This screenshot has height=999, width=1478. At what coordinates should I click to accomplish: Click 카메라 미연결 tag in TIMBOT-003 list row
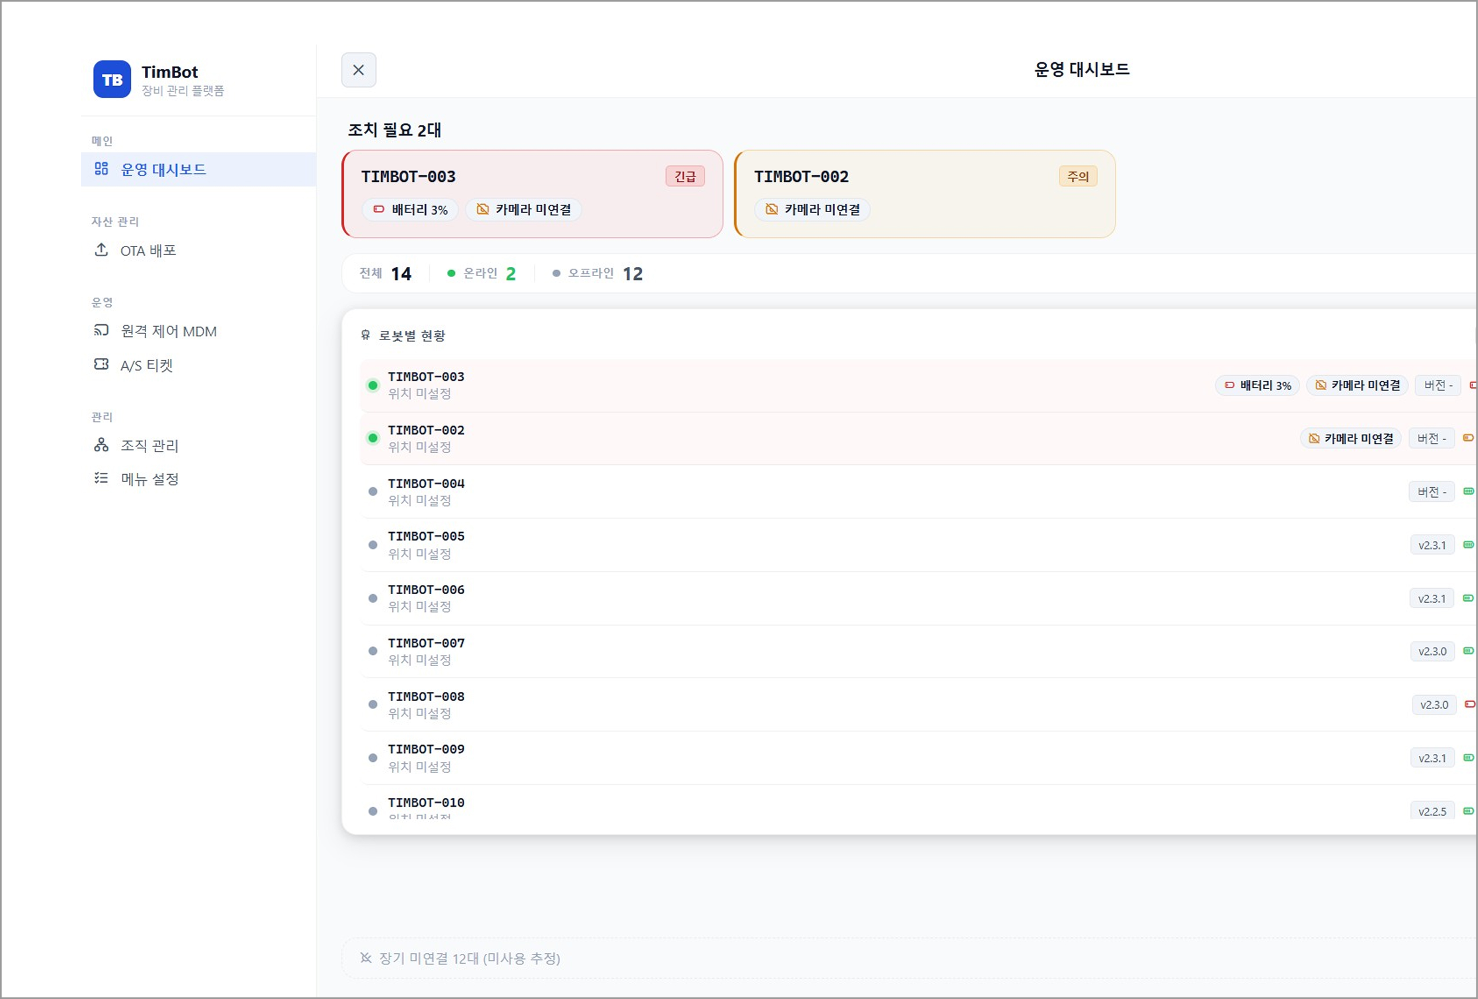pos(1357,385)
